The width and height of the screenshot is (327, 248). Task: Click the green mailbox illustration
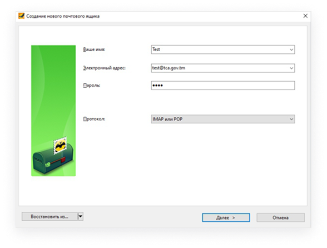pyautogui.click(x=53, y=111)
